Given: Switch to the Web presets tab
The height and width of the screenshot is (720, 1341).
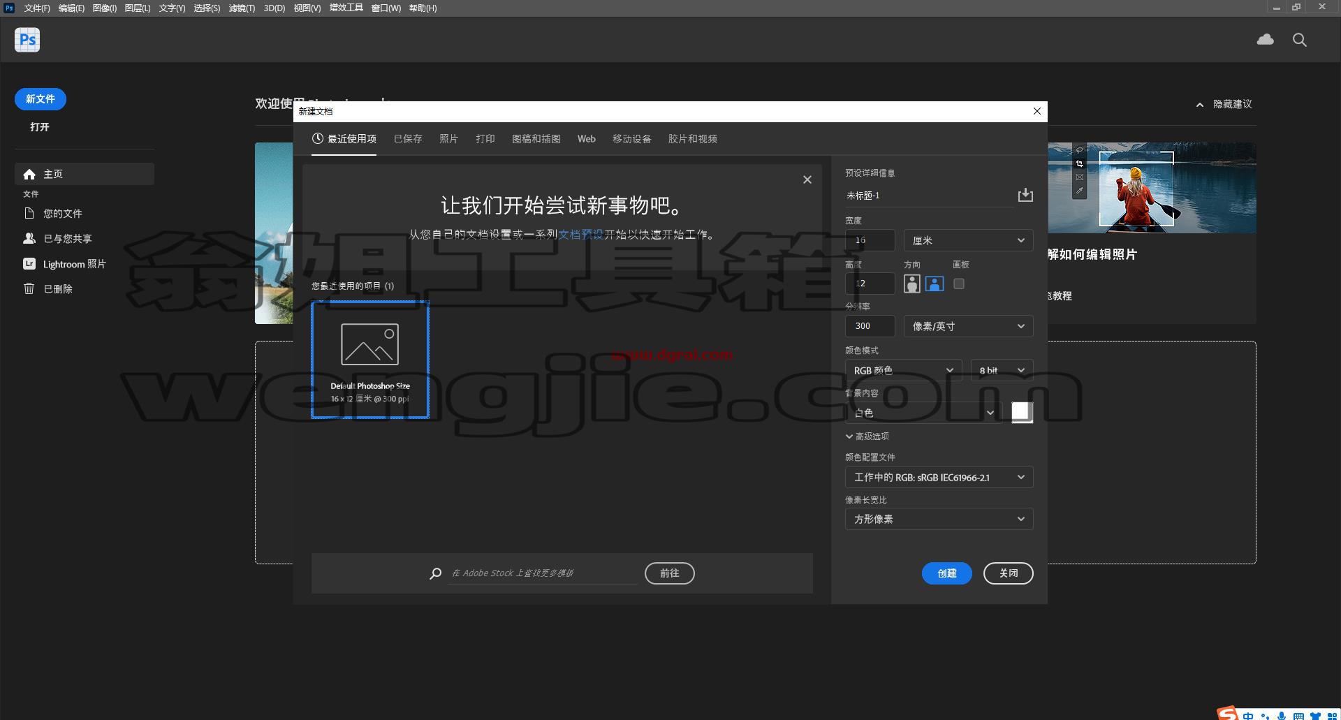Looking at the screenshot, I should tap(586, 138).
